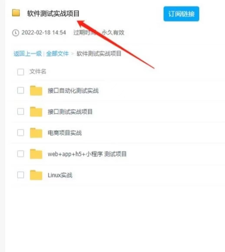Open the Linux实战 folder icon
This screenshot has width=225, height=252.
[x=36, y=175]
